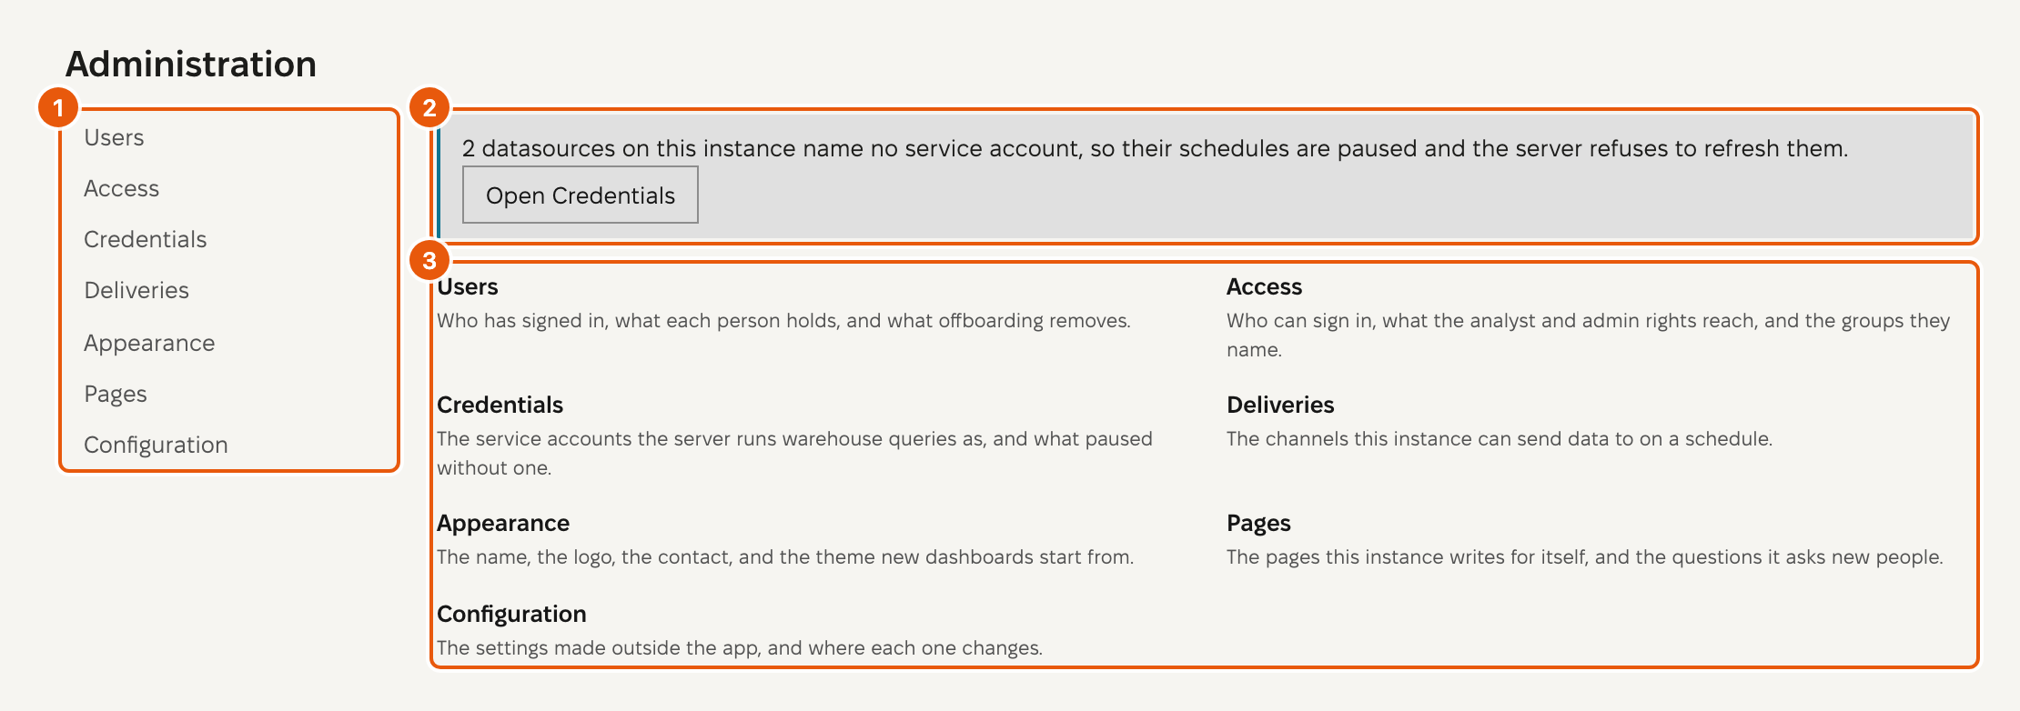Image resolution: width=2020 pixels, height=711 pixels.
Task: Open Users in the navigation menu
Action: [x=114, y=137]
